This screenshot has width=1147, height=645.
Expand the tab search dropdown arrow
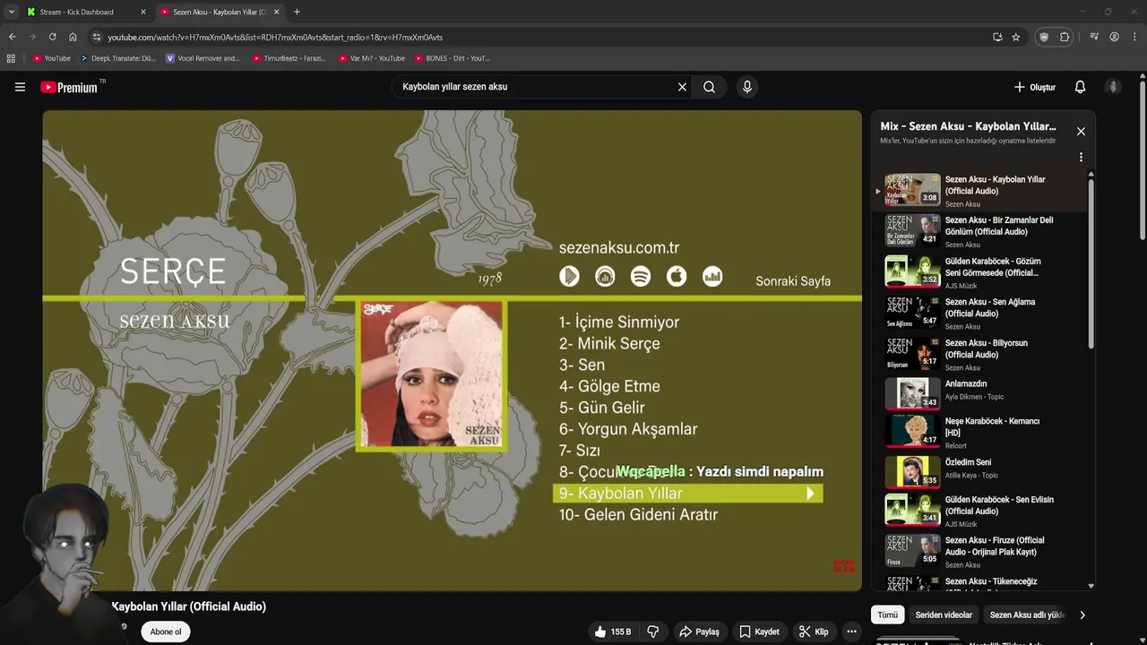point(11,12)
